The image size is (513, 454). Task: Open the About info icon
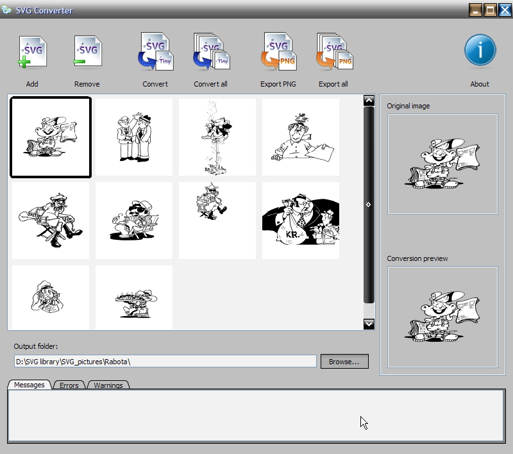480,51
